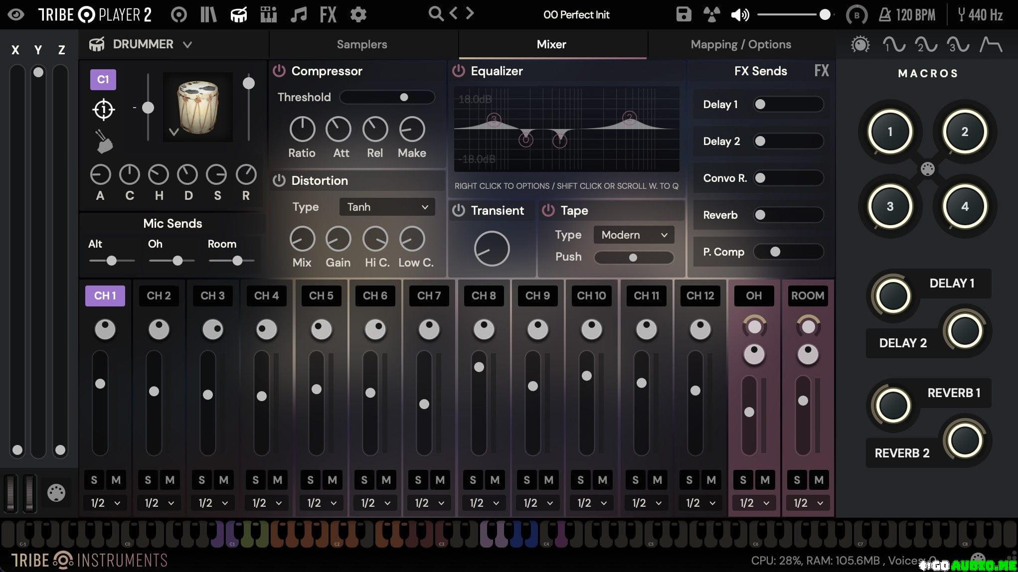Open the FX page icon in top toolbar

coord(328,14)
